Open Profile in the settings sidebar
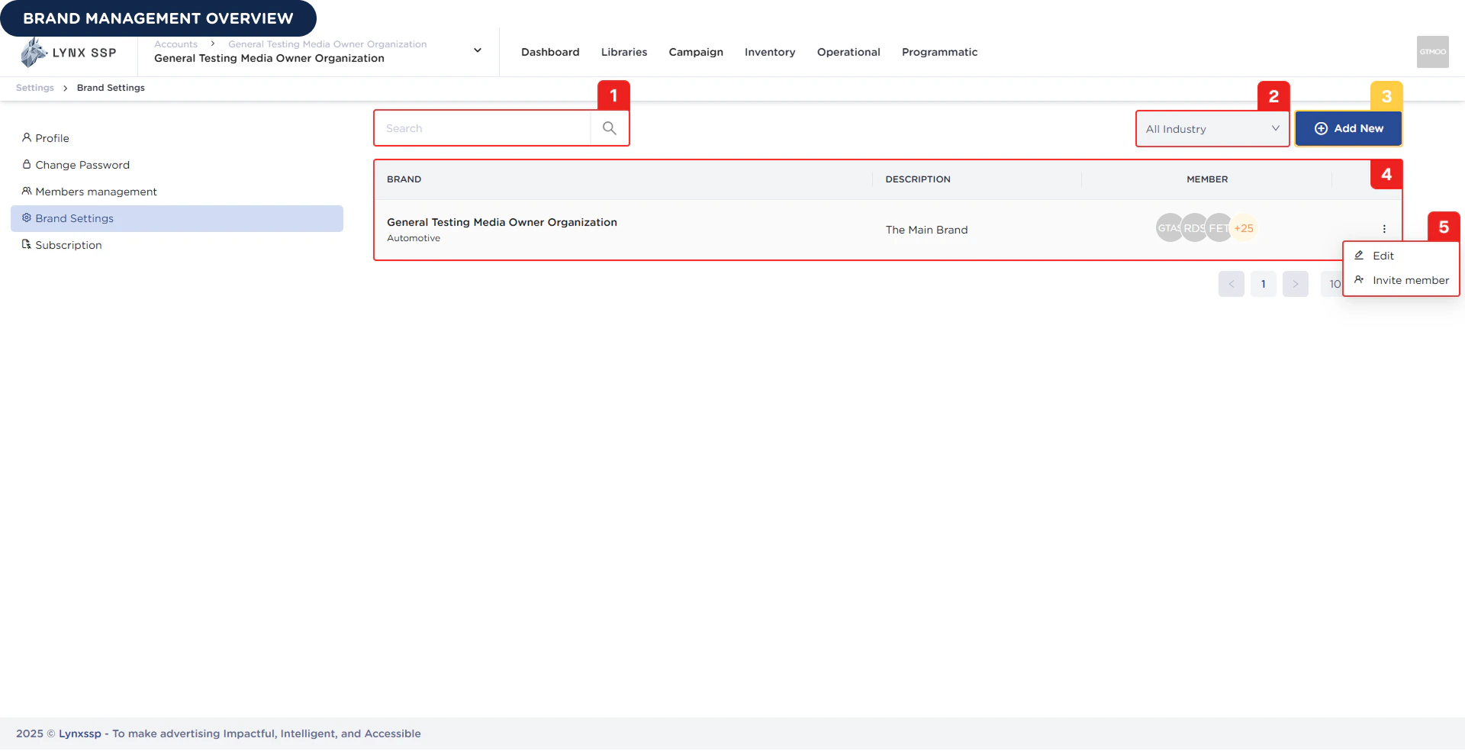The width and height of the screenshot is (1465, 751). [177, 138]
